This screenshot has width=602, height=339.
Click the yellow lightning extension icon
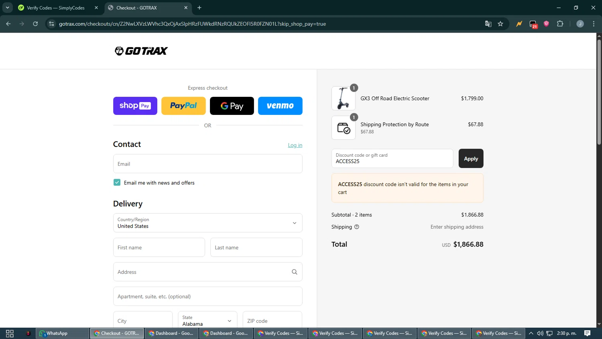(519, 24)
